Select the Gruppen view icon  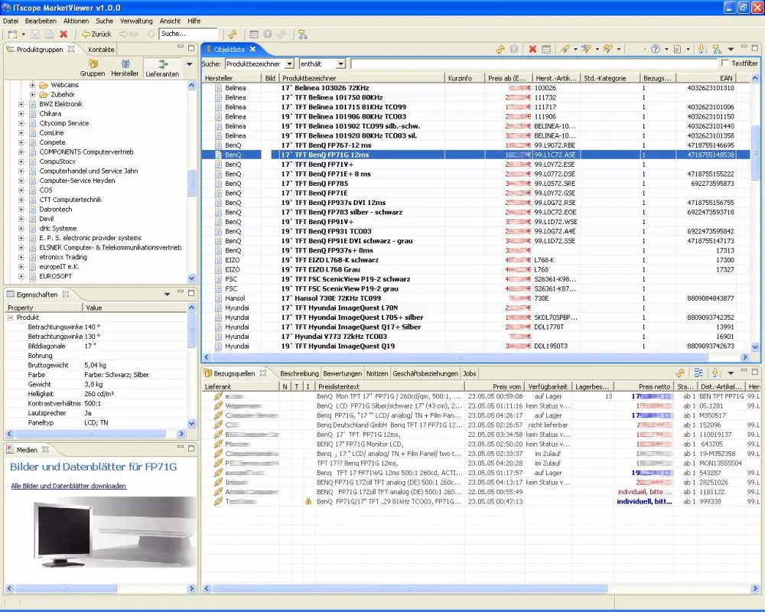93,68
